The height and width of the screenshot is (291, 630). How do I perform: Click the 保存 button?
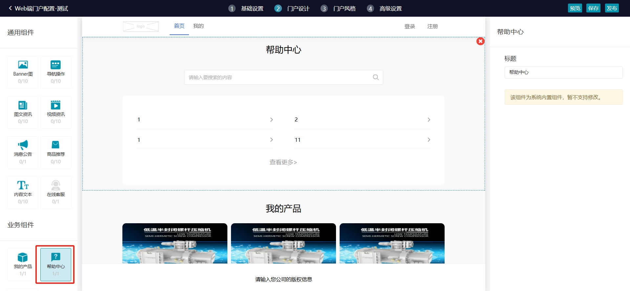coord(593,8)
